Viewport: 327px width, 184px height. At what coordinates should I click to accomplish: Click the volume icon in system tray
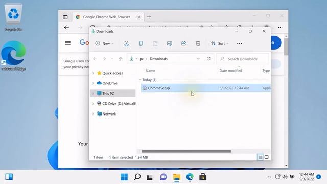point(285,177)
